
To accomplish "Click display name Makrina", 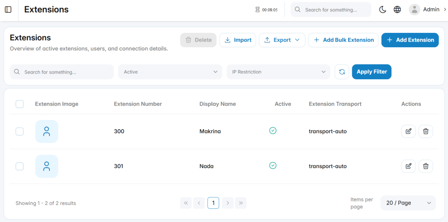I will (210, 132).
